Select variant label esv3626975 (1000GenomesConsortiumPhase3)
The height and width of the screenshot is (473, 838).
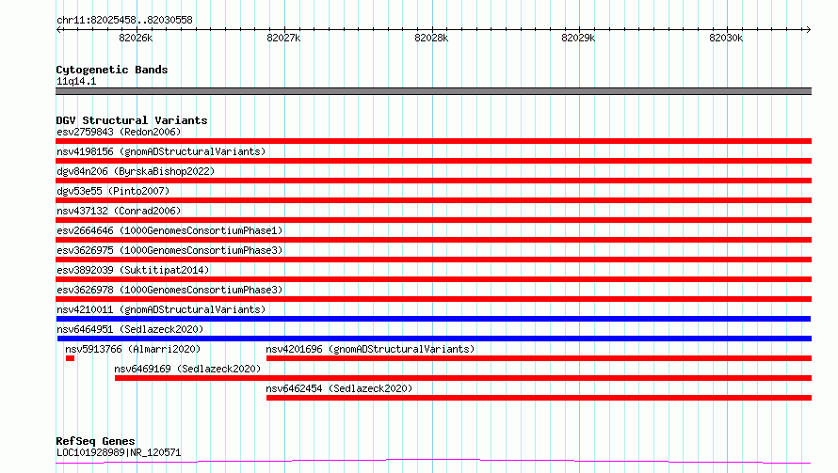coord(169,250)
